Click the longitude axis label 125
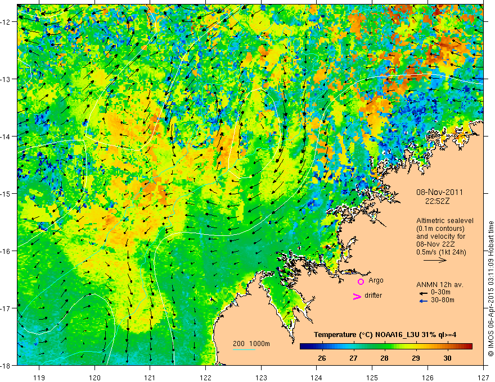 [x=372, y=378]
